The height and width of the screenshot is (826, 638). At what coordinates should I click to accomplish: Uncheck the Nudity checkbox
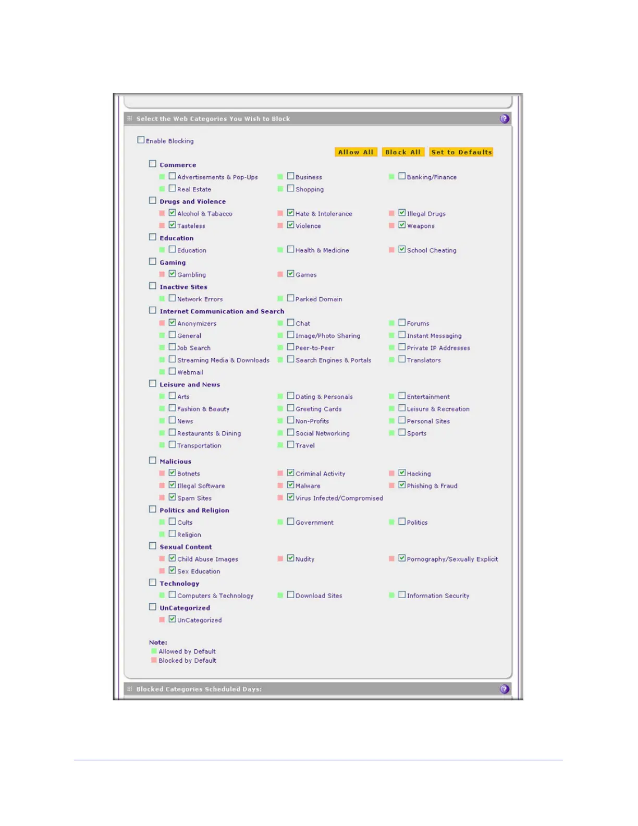pyautogui.click(x=291, y=558)
